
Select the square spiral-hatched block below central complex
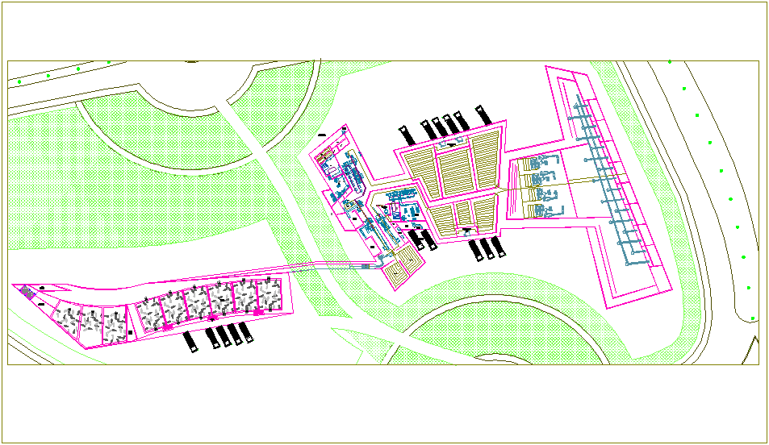(x=403, y=267)
